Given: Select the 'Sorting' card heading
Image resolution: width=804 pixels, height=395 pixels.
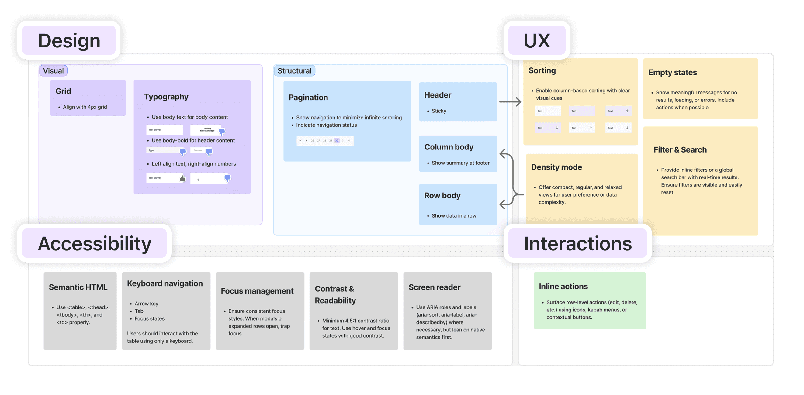Looking at the screenshot, I should (542, 70).
